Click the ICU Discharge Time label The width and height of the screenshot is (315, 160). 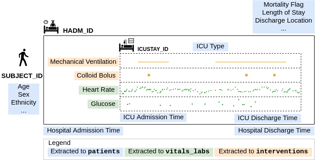pos(268,118)
